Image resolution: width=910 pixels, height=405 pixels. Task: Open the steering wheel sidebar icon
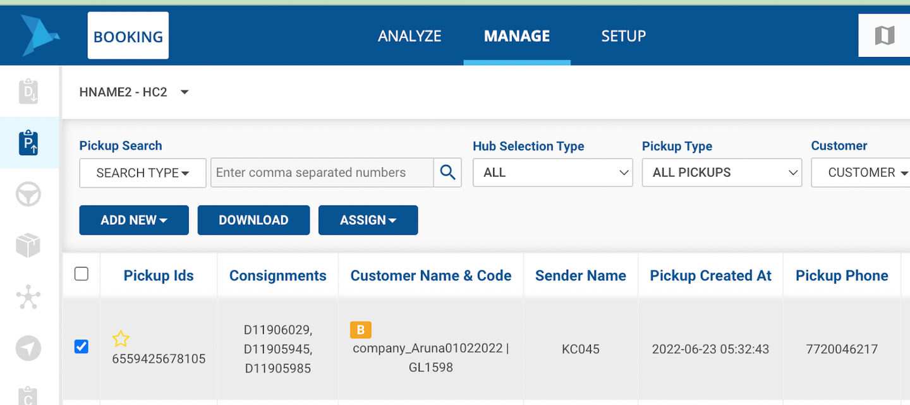click(x=28, y=195)
